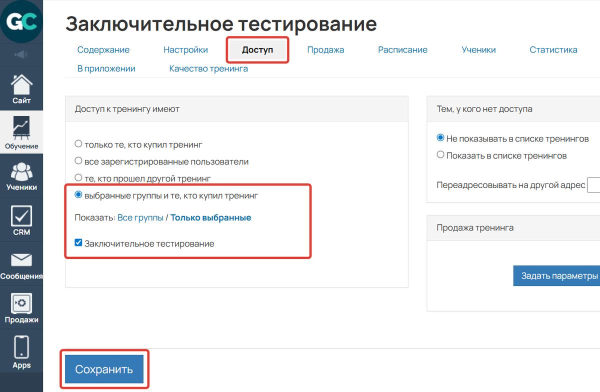Select radio 'только те, кто купил тренинг'
This screenshot has height=392, width=600.
coord(78,143)
